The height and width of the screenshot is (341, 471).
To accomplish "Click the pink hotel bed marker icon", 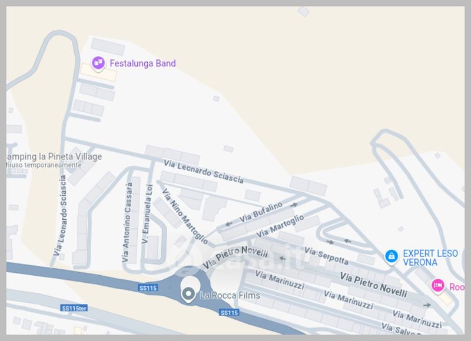I will [x=437, y=286].
